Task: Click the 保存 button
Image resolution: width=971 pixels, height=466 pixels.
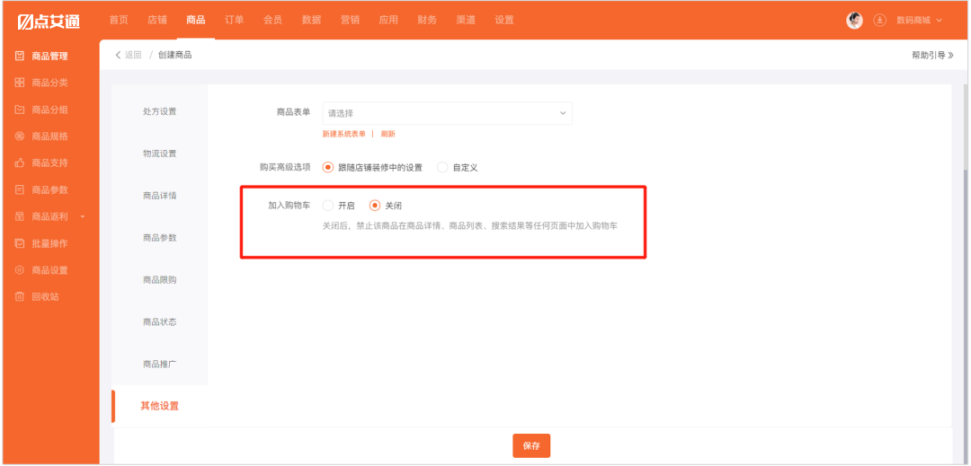Action: pyautogui.click(x=531, y=445)
